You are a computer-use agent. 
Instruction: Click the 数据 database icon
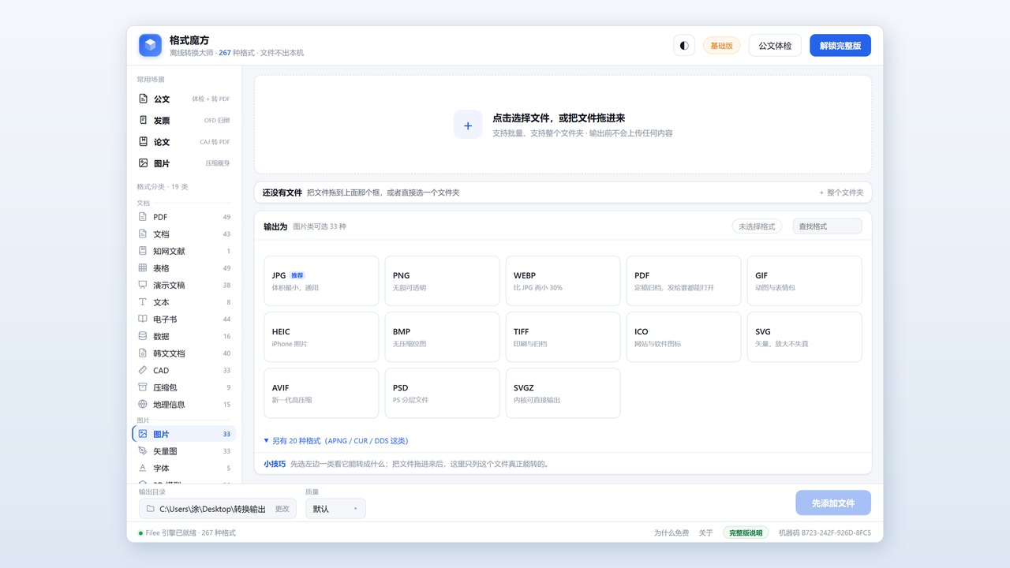pyautogui.click(x=143, y=336)
